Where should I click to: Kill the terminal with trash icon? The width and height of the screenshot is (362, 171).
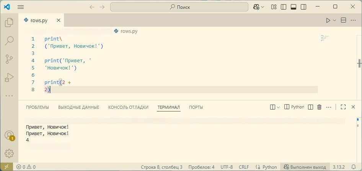point(319,107)
